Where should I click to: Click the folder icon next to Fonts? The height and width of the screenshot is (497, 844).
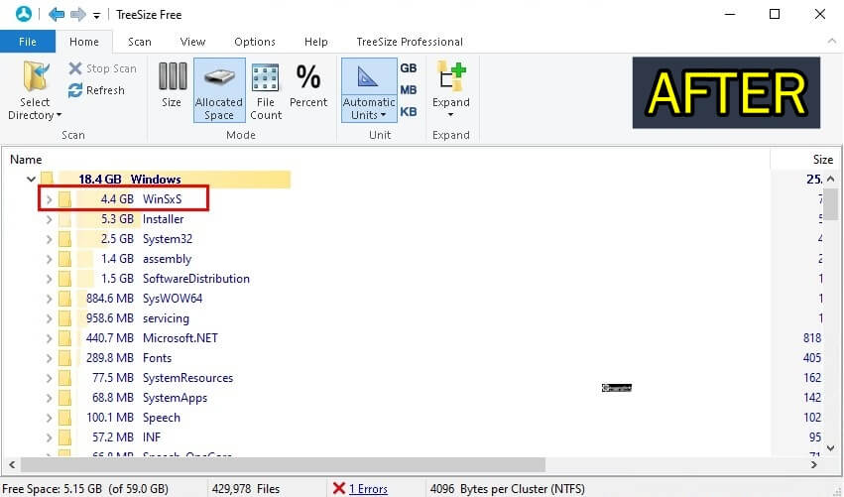click(65, 359)
